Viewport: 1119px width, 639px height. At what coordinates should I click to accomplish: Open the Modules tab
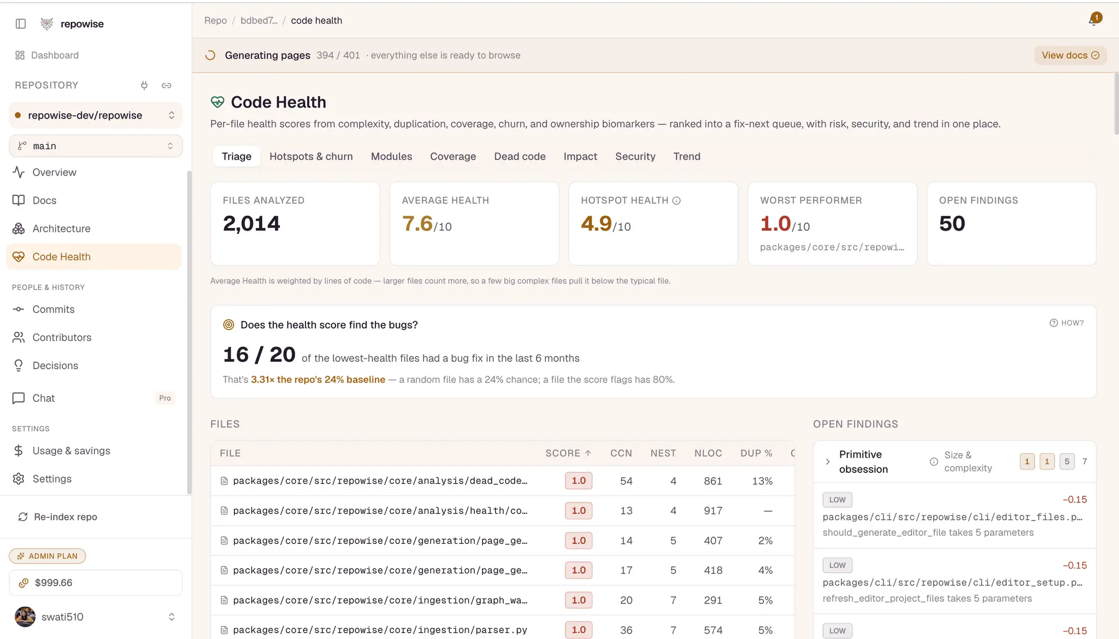[391, 156]
